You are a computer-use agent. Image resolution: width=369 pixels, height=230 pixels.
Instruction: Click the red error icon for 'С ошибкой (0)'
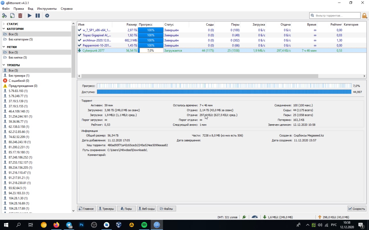click(5, 81)
